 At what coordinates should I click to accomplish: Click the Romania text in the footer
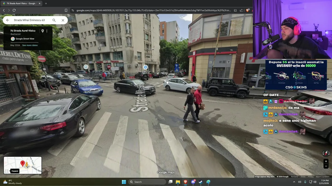pos(294,177)
